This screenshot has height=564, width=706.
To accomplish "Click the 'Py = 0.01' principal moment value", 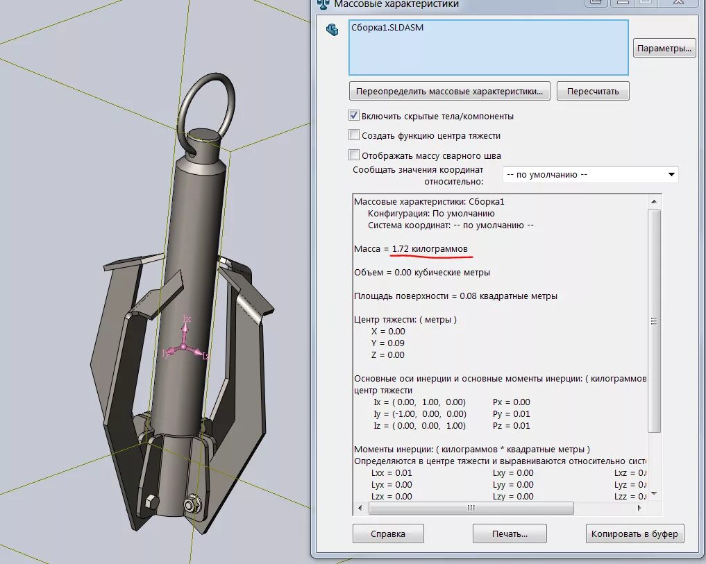I will click(512, 414).
